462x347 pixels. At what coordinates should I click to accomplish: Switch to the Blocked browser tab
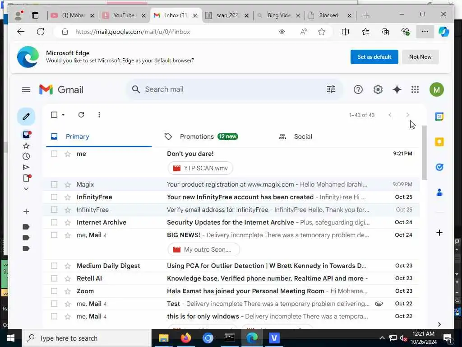pos(330,15)
